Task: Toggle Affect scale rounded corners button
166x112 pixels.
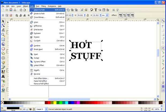Action: point(124,15)
